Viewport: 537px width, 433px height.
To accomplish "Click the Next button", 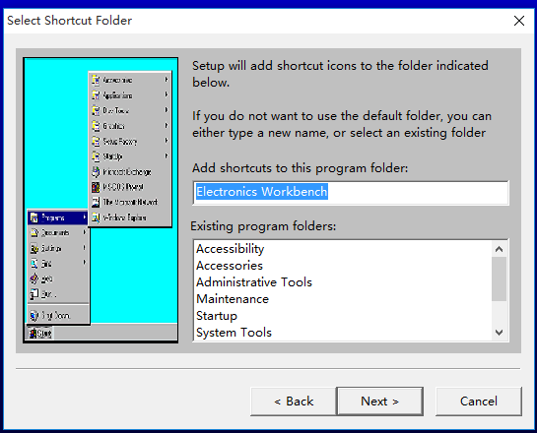I will (x=380, y=402).
